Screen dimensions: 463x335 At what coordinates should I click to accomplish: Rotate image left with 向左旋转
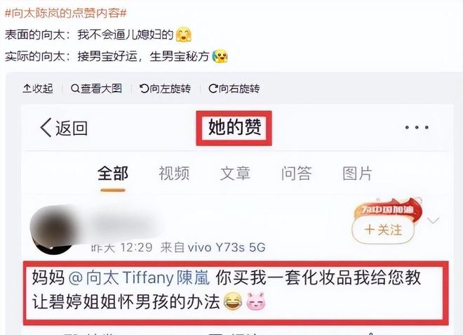(x=165, y=88)
